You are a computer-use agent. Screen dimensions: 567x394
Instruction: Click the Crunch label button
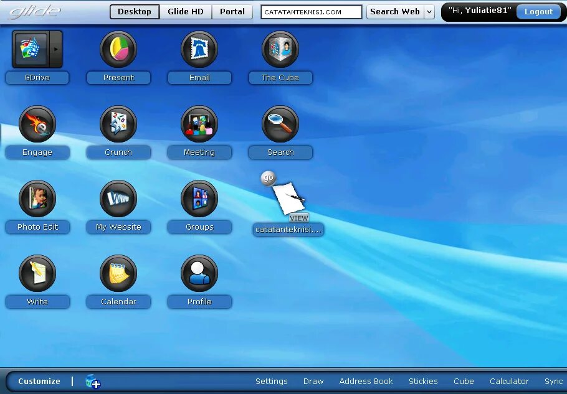pos(118,152)
